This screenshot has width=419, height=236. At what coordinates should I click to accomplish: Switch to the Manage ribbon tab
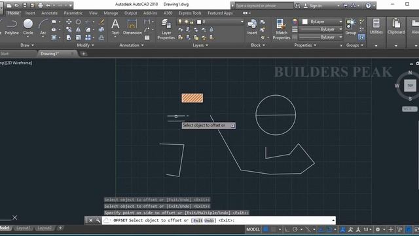click(111, 13)
